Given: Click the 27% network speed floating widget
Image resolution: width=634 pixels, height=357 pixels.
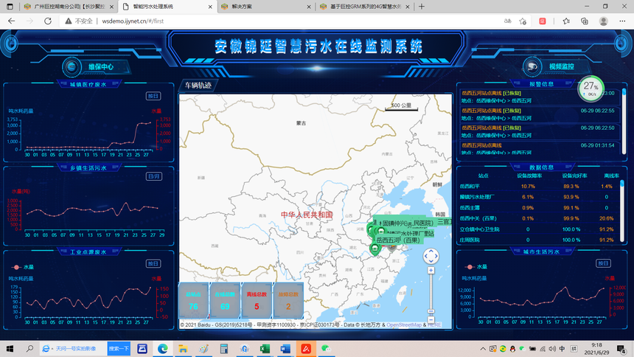Looking at the screenshot, I should point(591,89).
